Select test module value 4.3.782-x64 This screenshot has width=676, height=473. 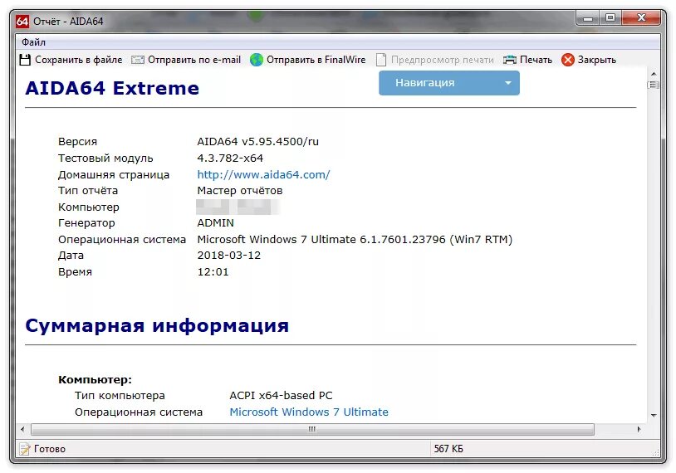click(230, 158)
